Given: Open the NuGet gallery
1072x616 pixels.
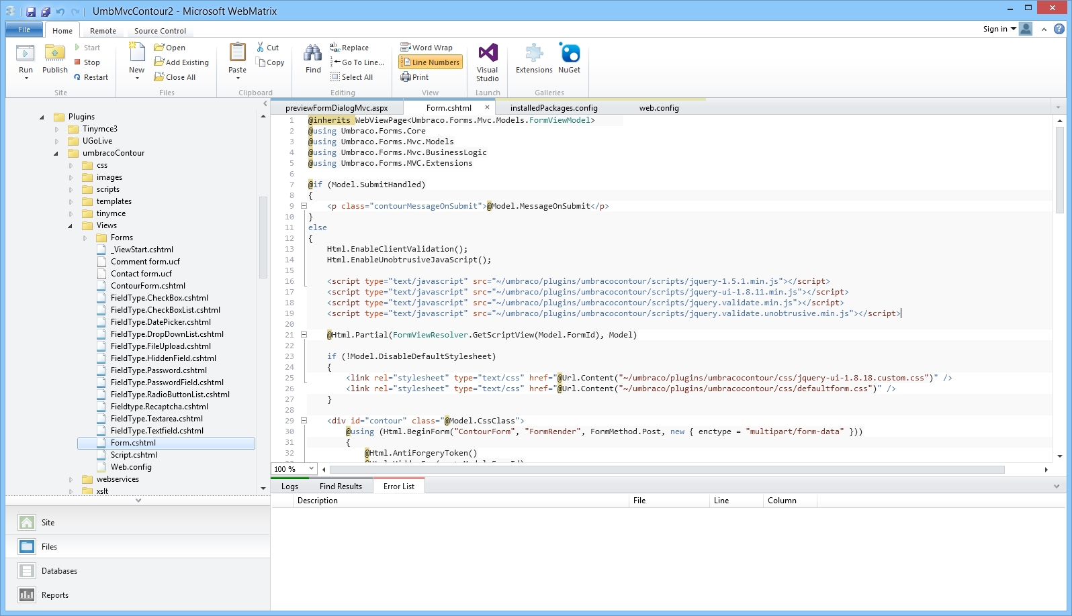Looking at the screenshot, I should coord(570,58).
